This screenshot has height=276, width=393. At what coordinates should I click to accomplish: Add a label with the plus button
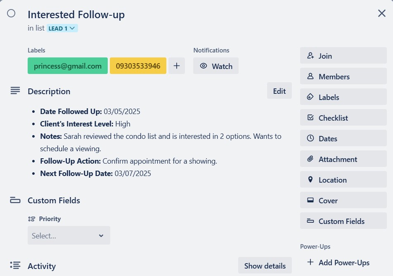pos(176,66)
